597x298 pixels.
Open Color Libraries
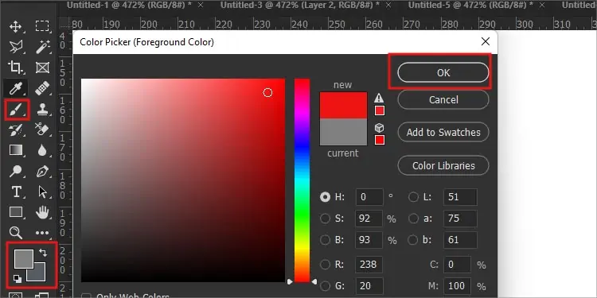(x=443, y=166)
